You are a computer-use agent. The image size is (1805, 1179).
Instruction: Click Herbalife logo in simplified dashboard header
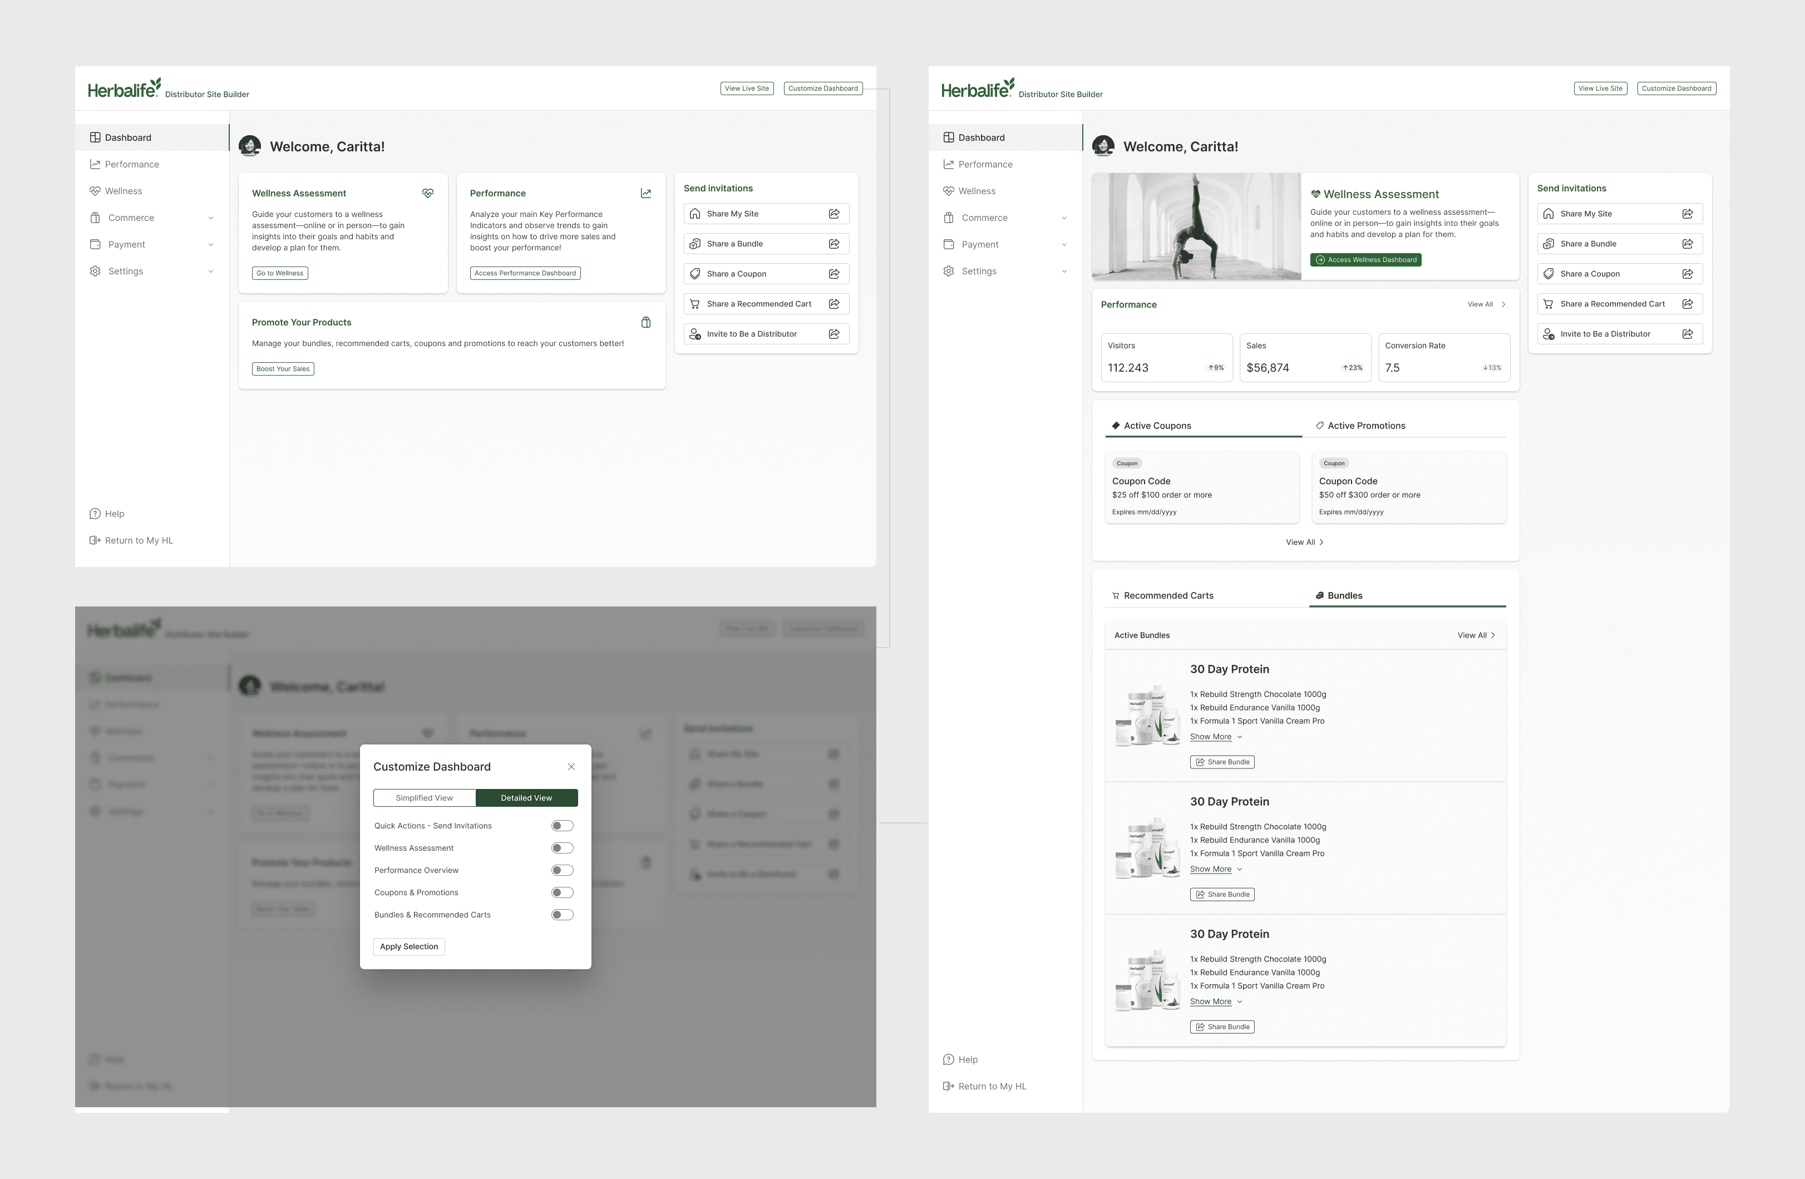coord(125,88)
